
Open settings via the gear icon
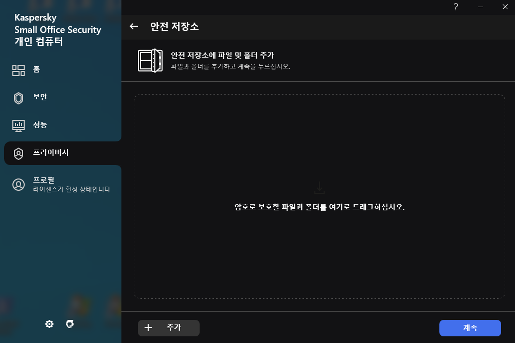coord(49,324)
